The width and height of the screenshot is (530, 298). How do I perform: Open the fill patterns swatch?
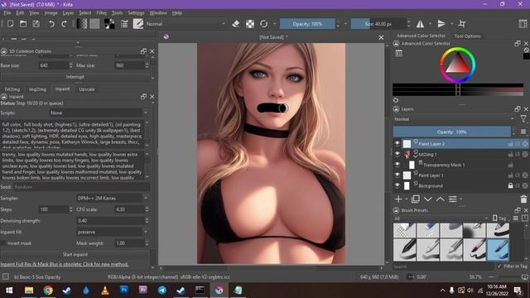coord(94,24)
